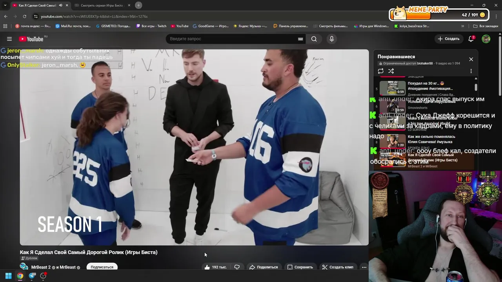Like the video with thumbs up
Screen dimensions: 502x282
[215, 267]
